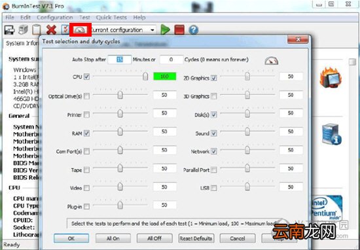Screen dimensions: 360x250
Task: Open the Quick Tests menu
Action: coord(111,18)
